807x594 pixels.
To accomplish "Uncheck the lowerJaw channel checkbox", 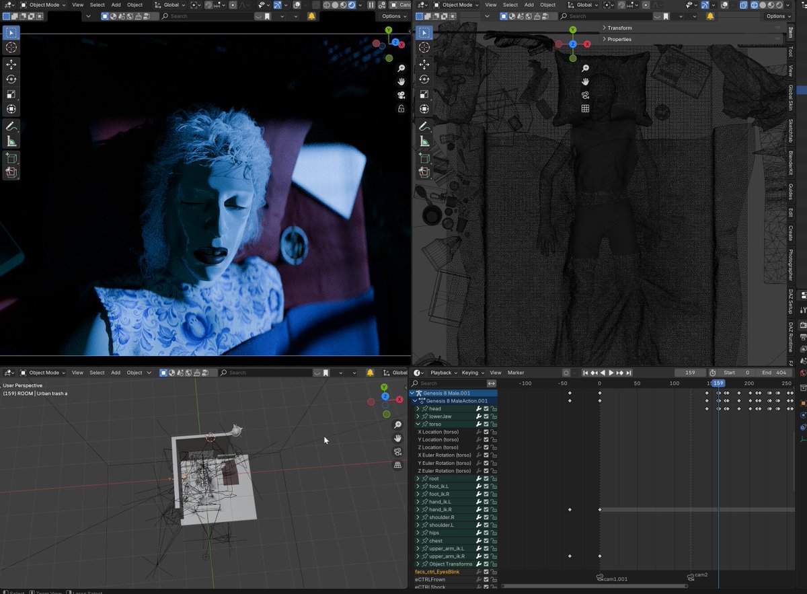I will point(486,416).
